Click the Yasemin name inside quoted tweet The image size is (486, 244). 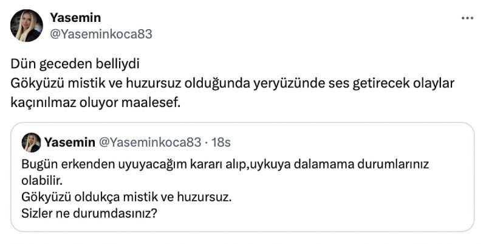69,142
